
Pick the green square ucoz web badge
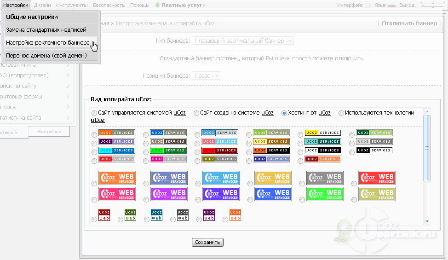pos(130,215)
